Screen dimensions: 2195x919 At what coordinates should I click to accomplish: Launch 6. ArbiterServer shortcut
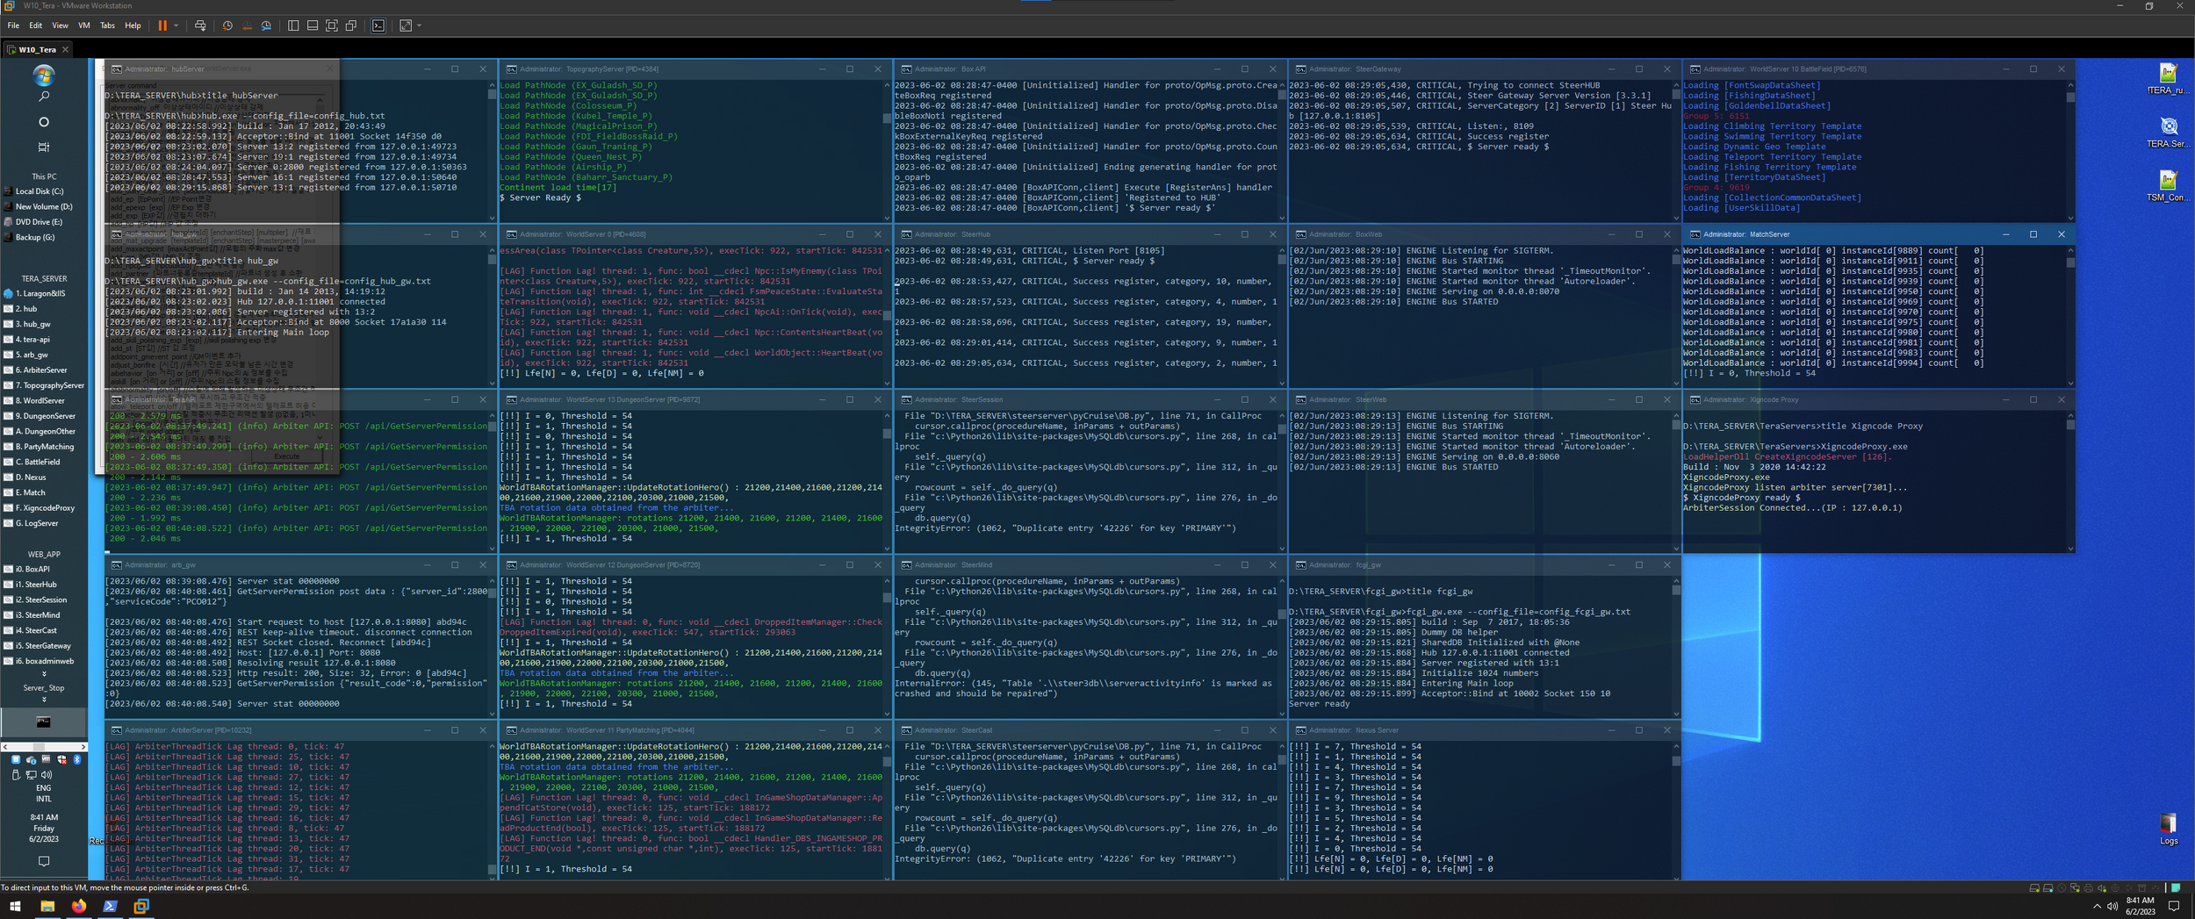pos(37,370)
